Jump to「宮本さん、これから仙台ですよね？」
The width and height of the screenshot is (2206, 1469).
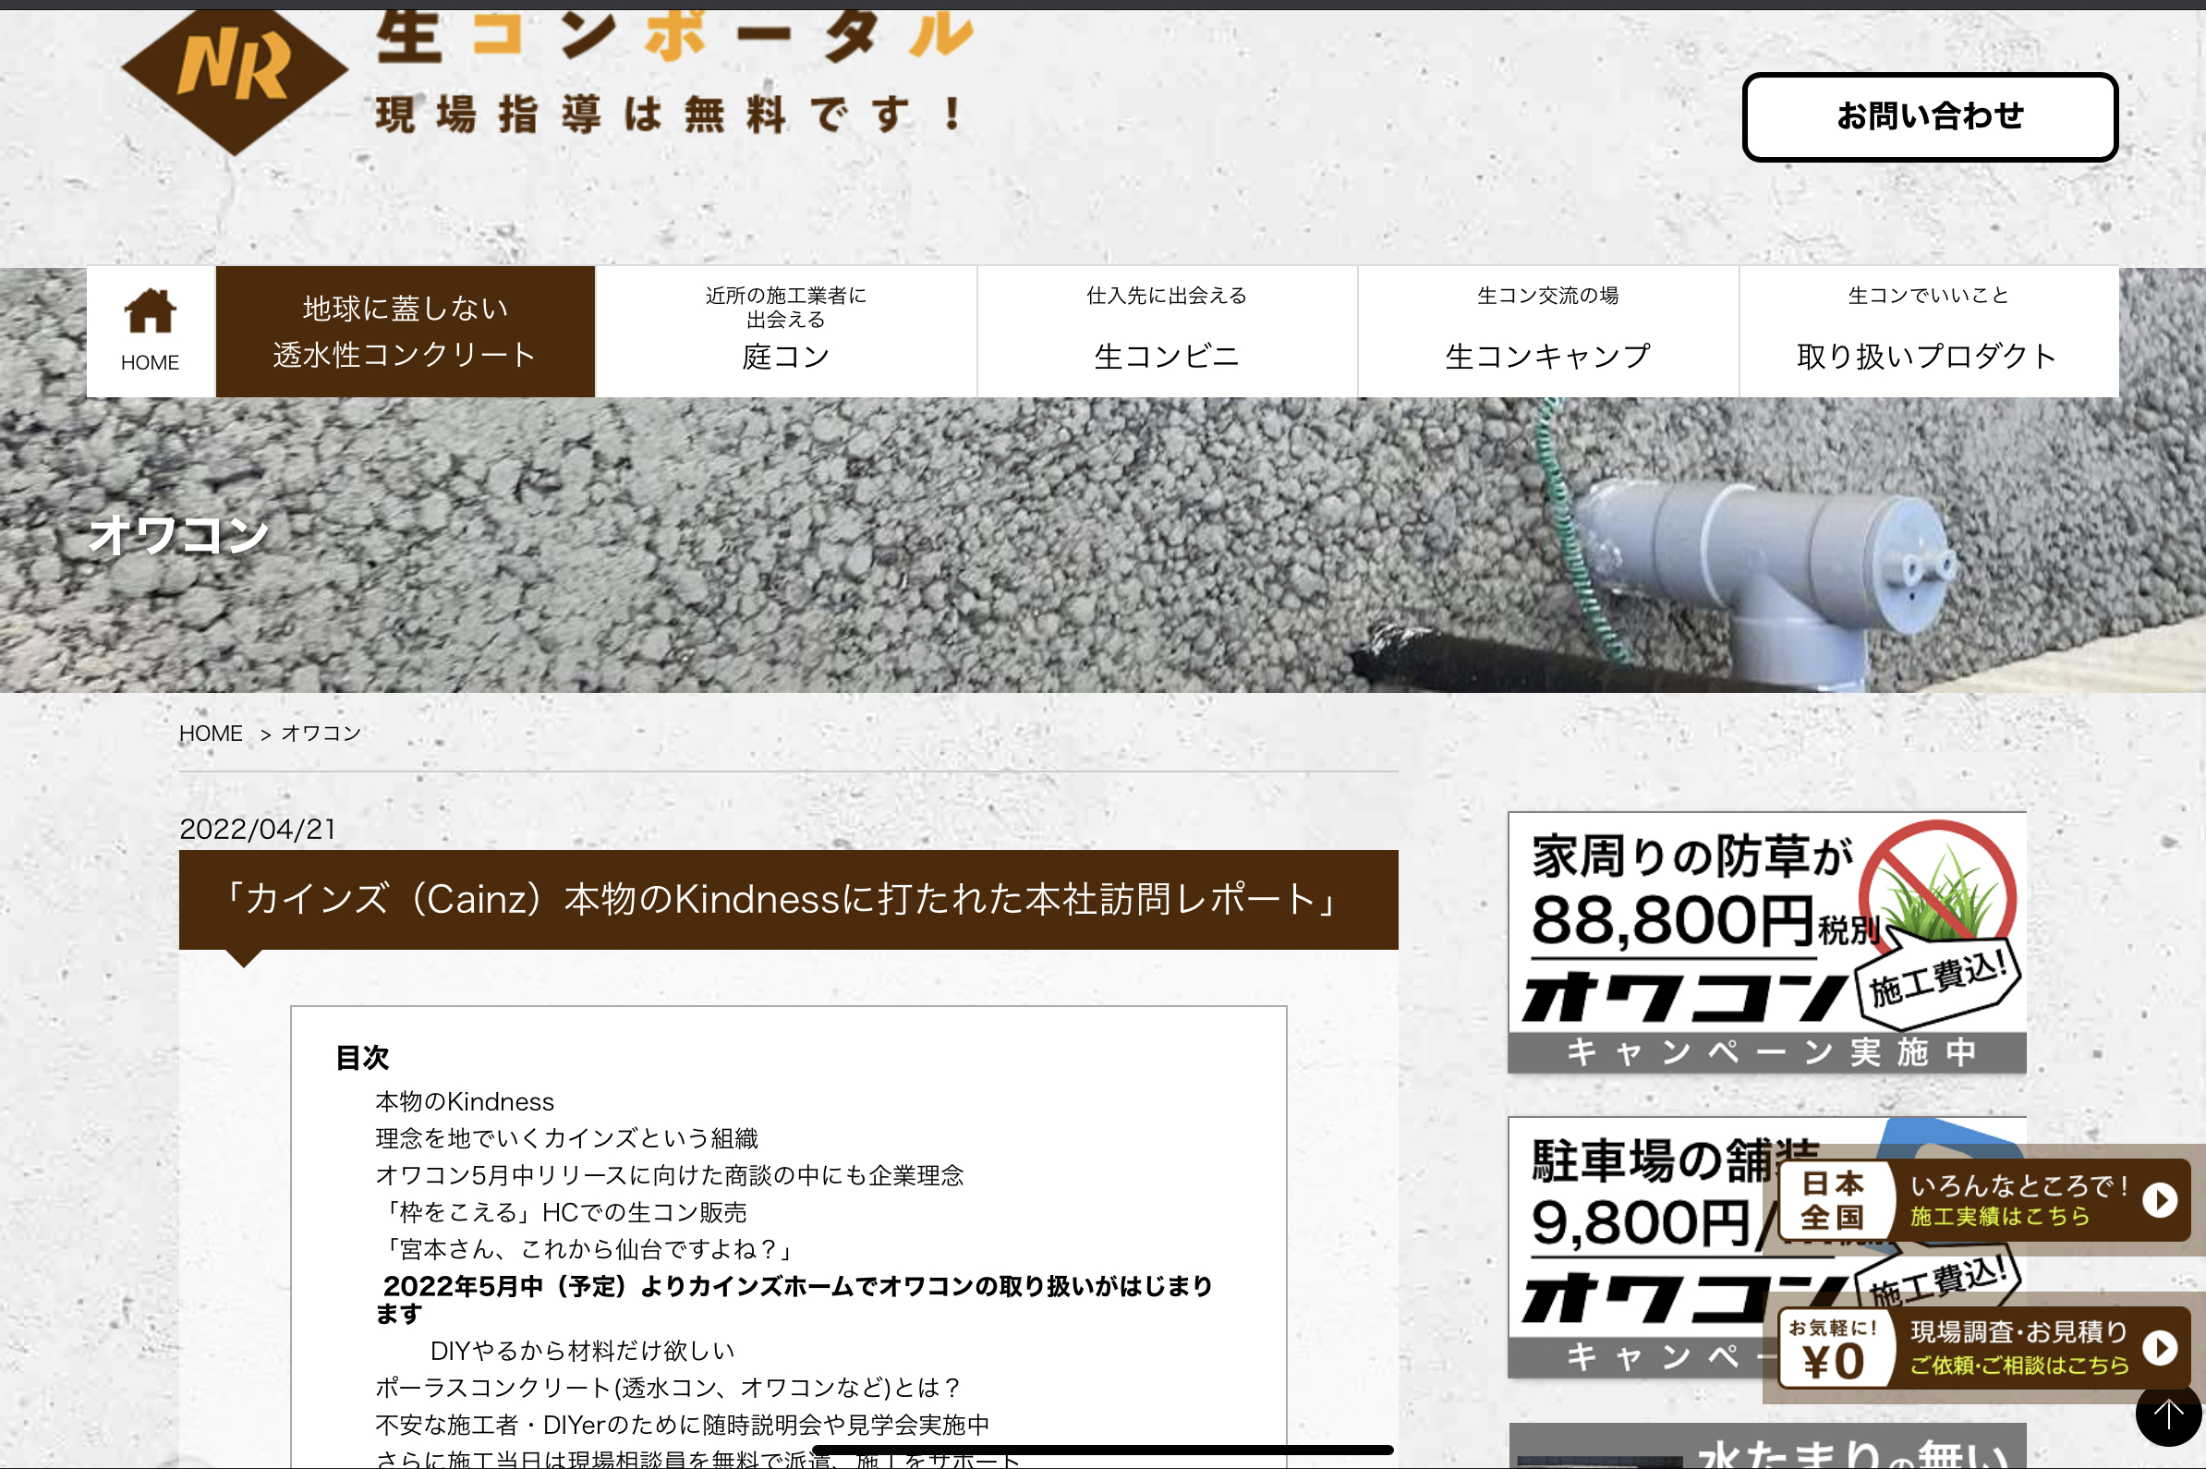tap(586, 1249)
